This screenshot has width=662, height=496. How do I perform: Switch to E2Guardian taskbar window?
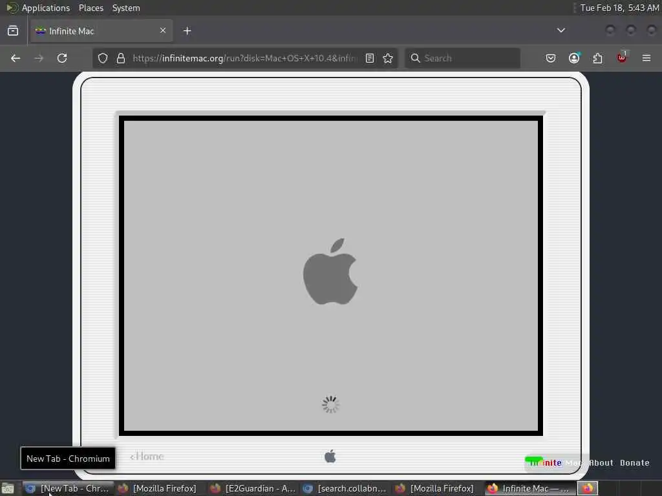tap(253, 488)
